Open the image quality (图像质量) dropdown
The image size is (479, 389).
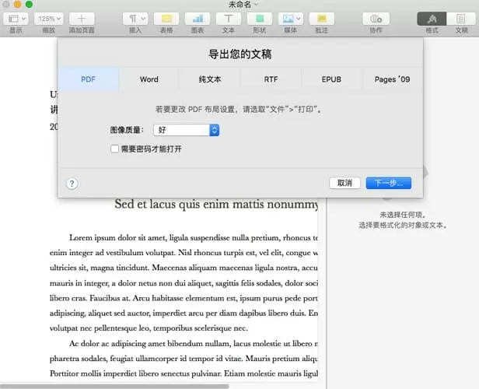(187, 130)
